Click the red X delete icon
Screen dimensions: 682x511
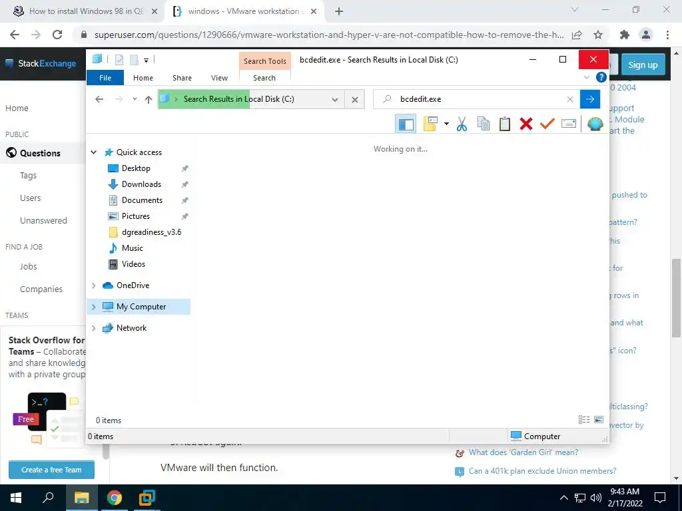click(x=526, y=124)
